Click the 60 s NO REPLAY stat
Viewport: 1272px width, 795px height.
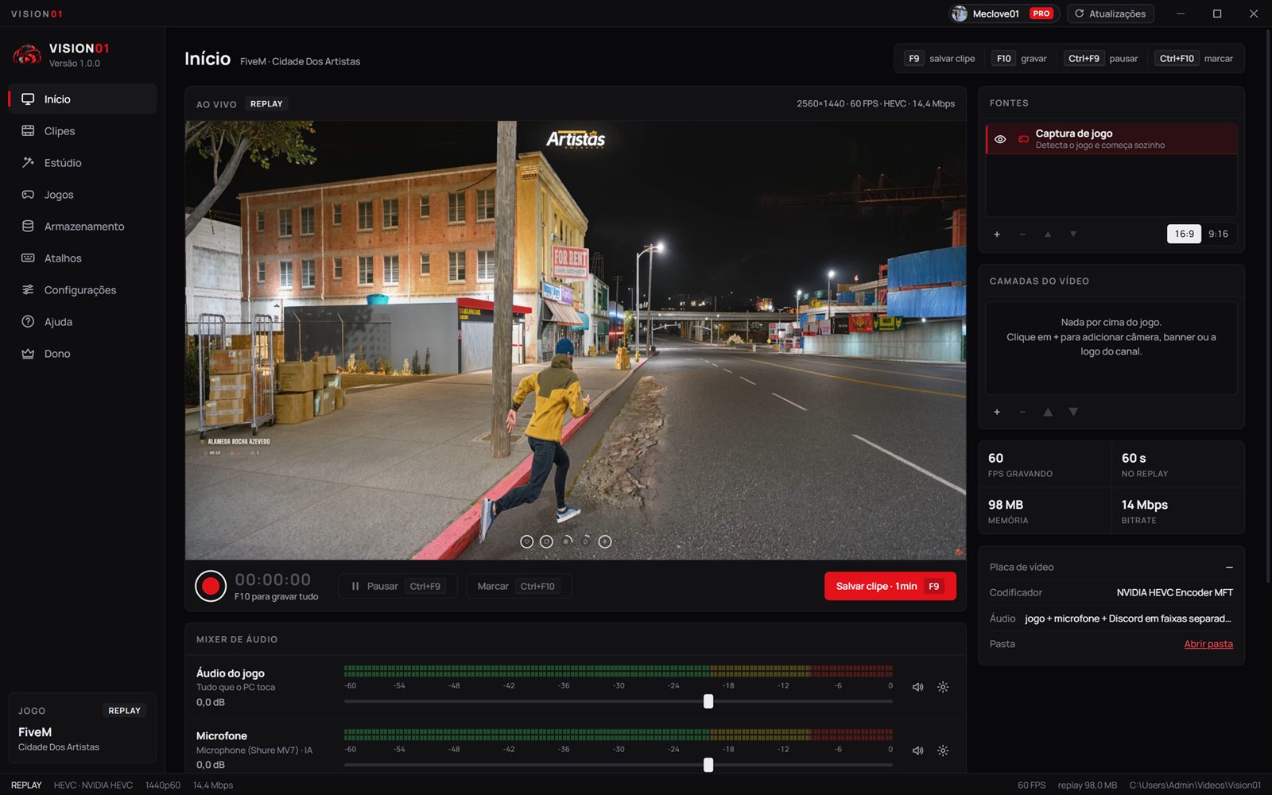(x=1178, y=465)
